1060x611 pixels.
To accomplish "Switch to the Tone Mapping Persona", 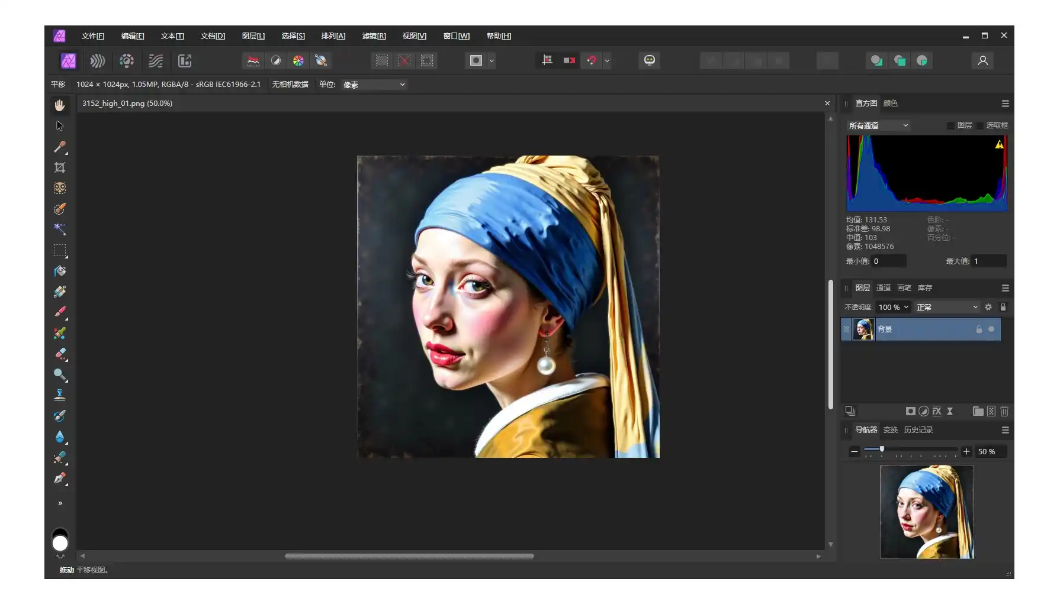I will point(156,60).
